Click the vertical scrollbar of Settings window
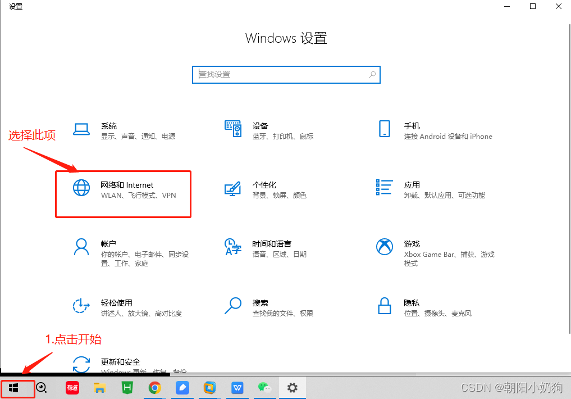The height and width of the screenshot is (399, 571). [569, 179]
